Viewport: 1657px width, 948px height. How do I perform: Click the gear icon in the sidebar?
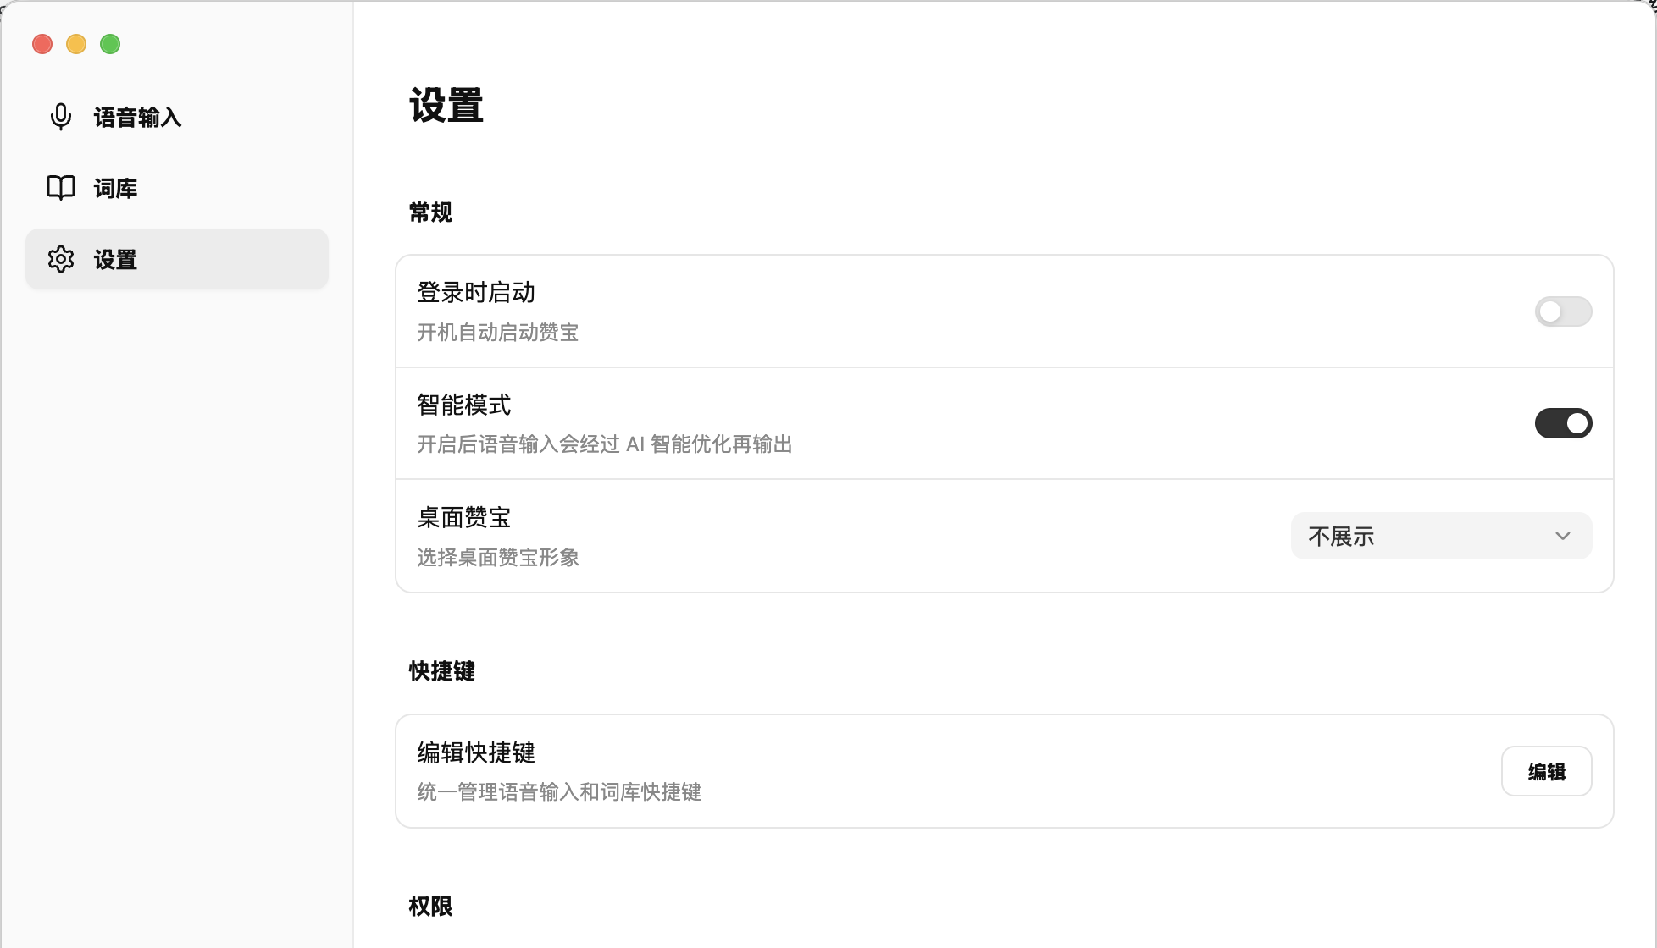click(x=61, y=259)
